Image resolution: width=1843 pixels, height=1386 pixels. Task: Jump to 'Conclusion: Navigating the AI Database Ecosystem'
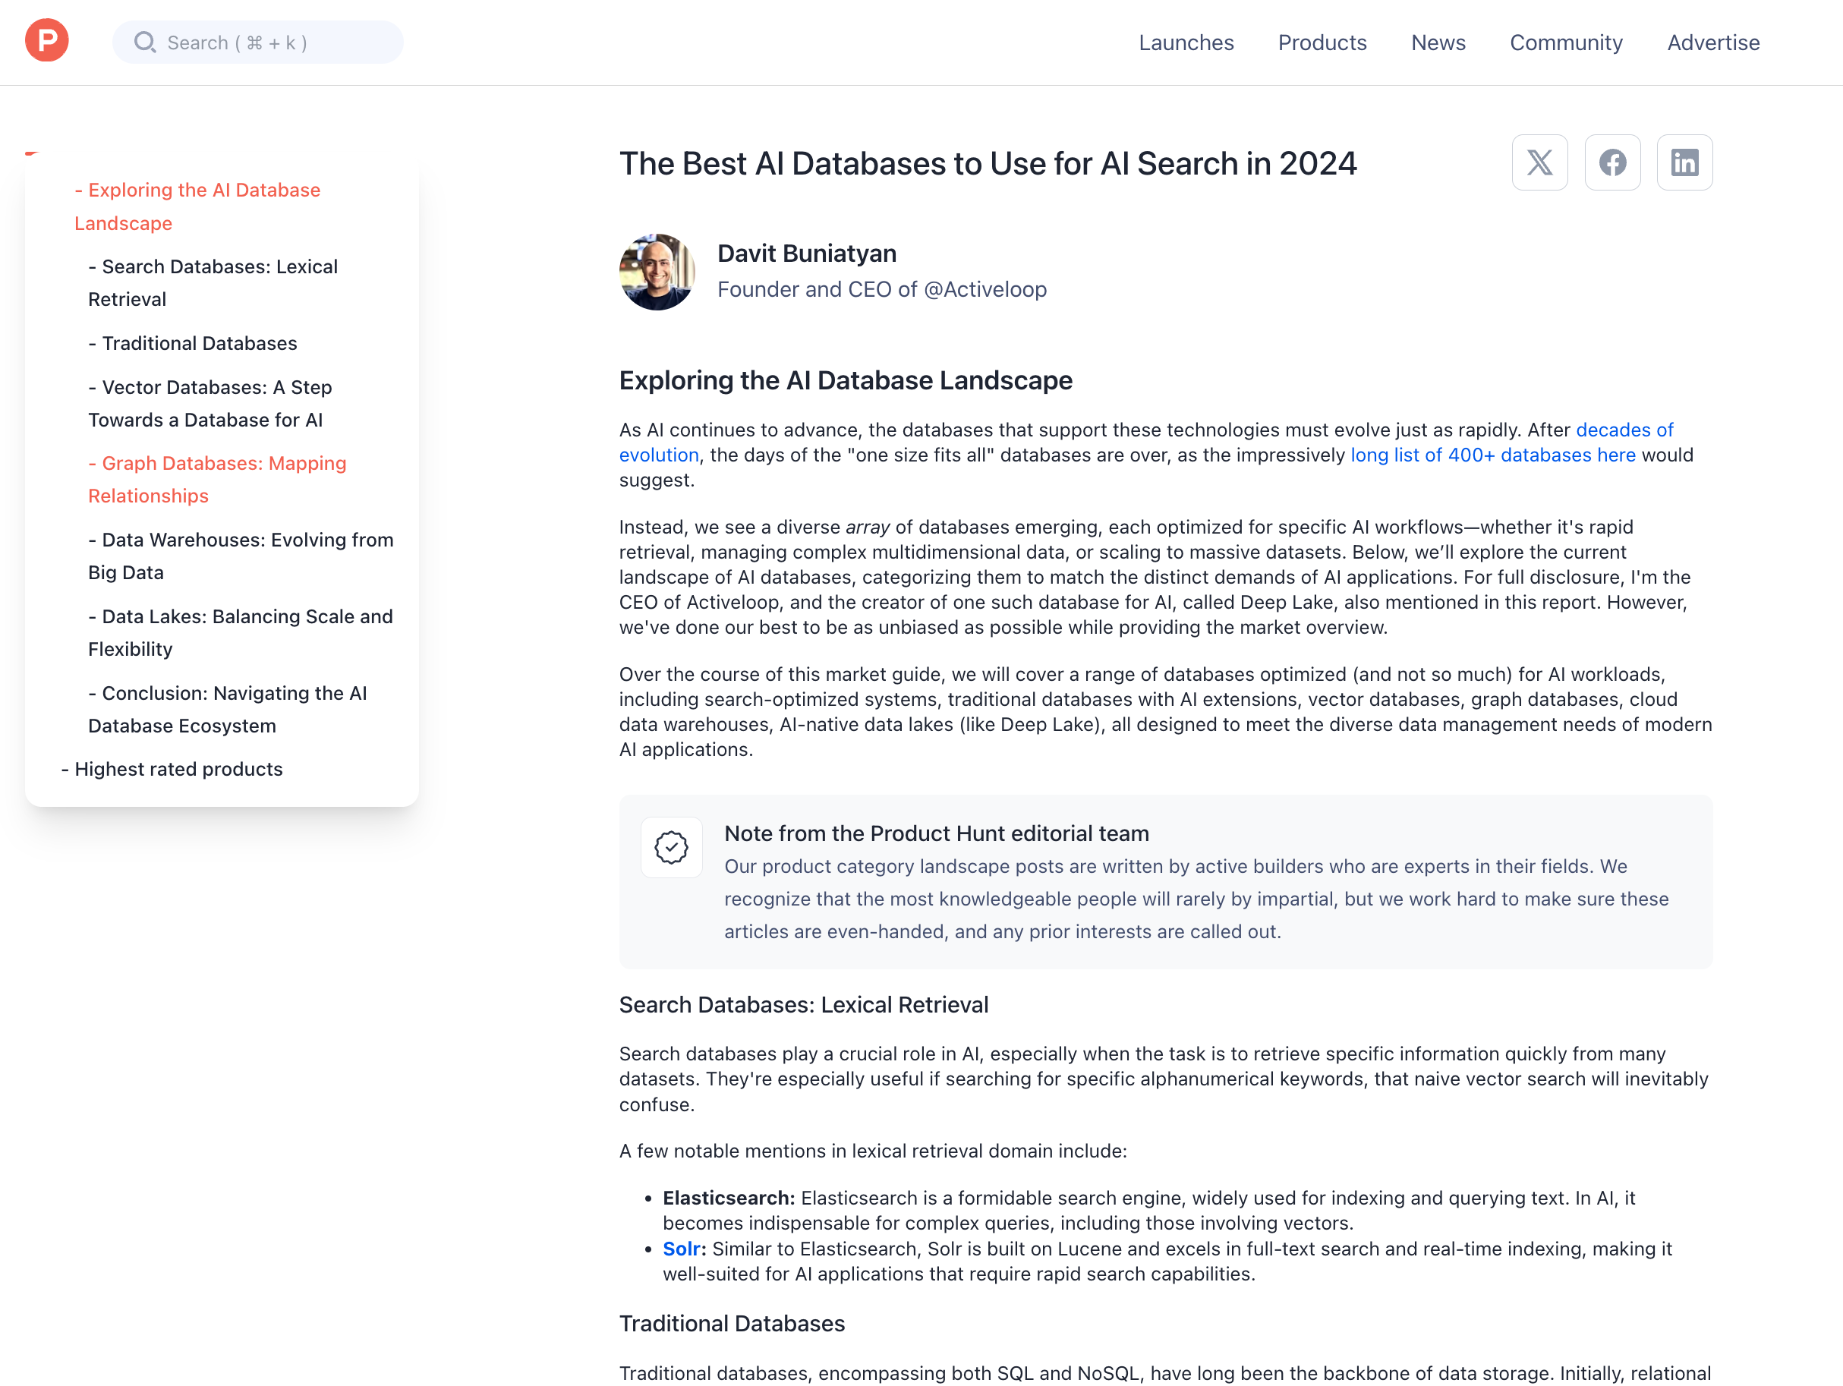pyautogui.click(x=228, y=710)
